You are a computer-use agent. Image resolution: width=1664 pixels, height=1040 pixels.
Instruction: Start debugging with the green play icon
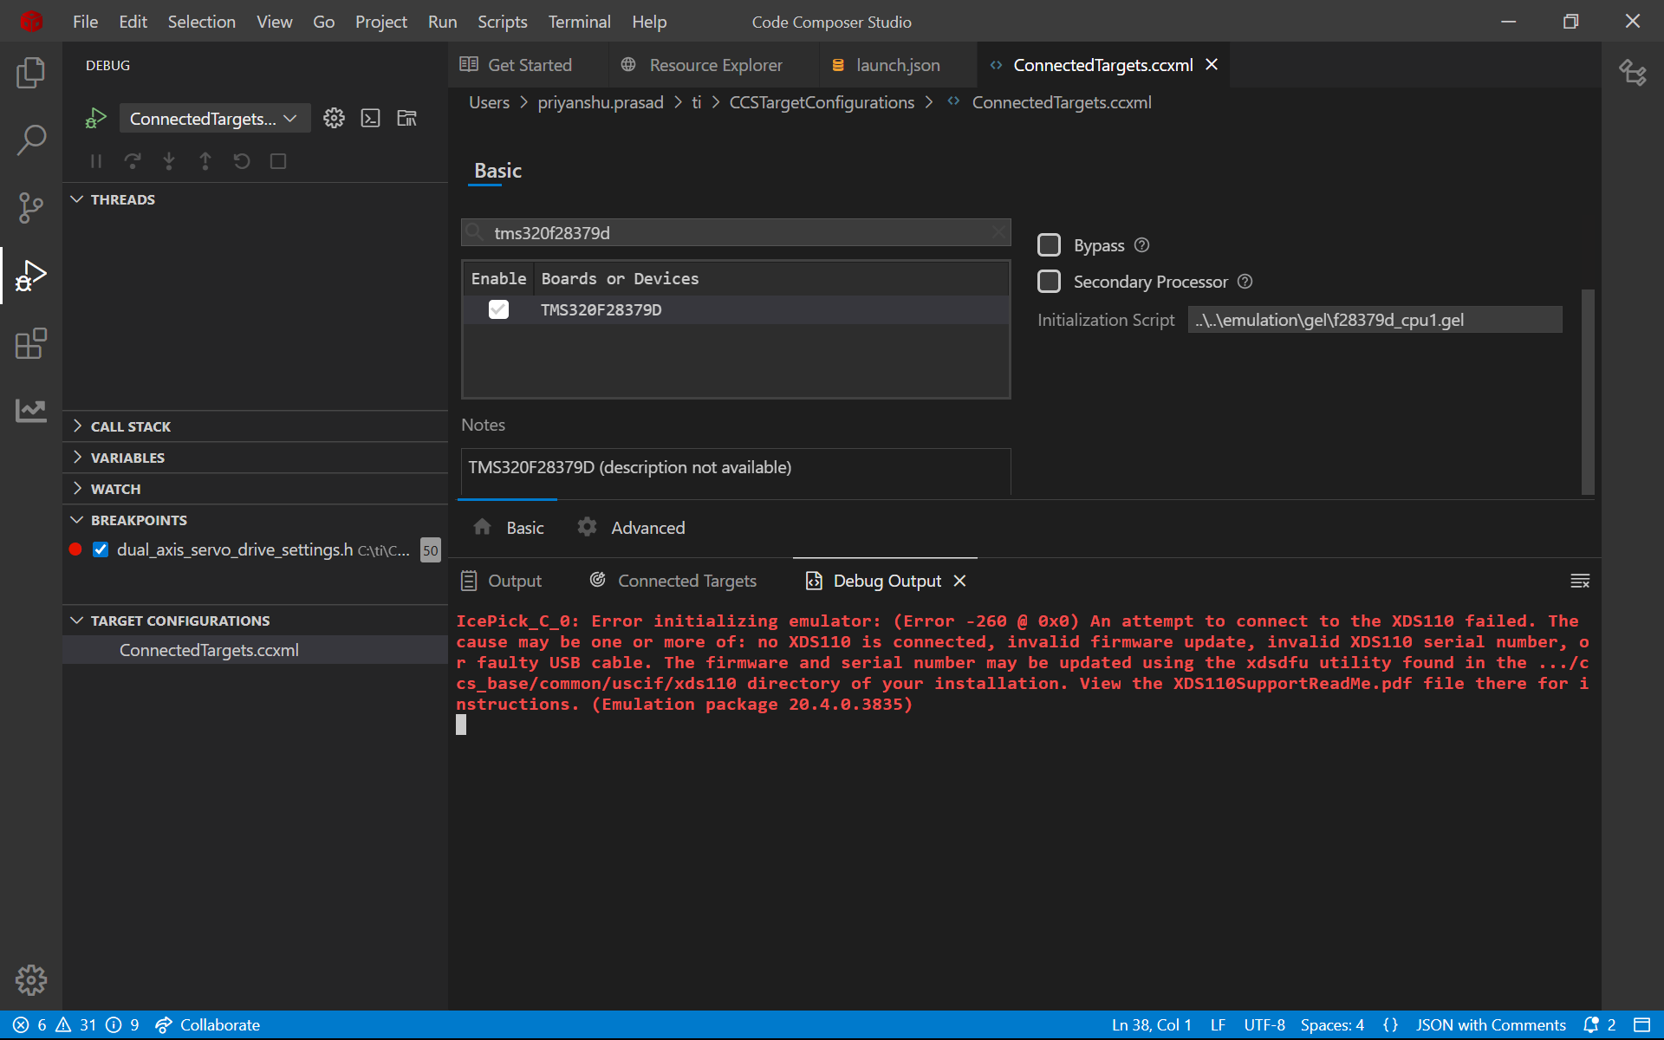click(95, 119)
